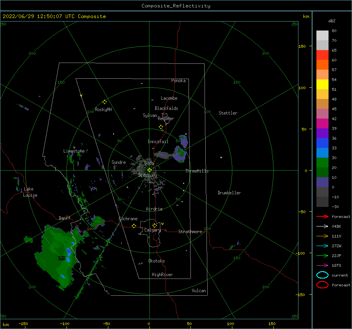Click the red forecast ellipse icon
The image size is (352, 329).
(x=322, y=285)
